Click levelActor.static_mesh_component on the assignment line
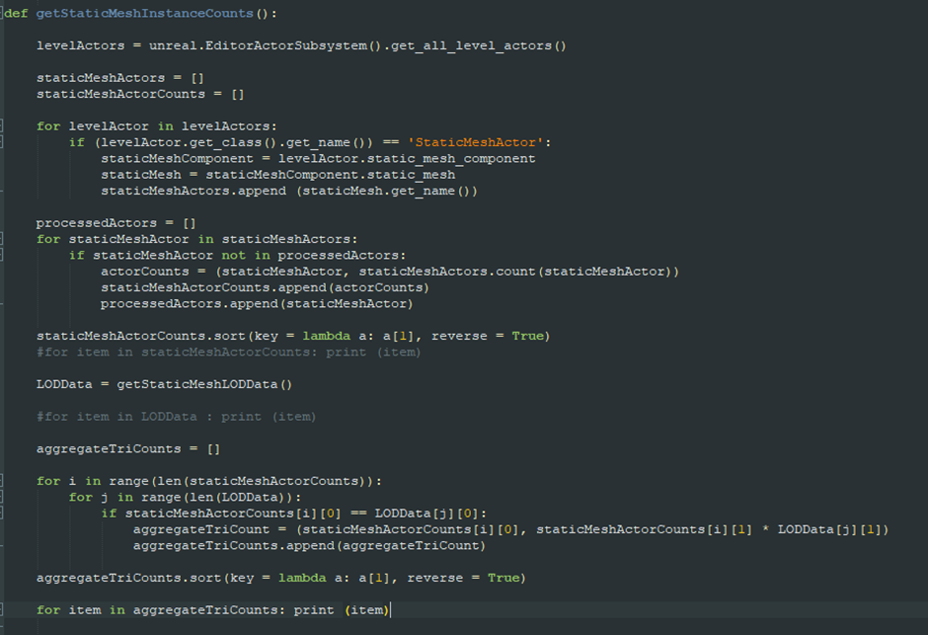Image resolution: width=928 pixels, height=635 pixels. tap(407, 158)
